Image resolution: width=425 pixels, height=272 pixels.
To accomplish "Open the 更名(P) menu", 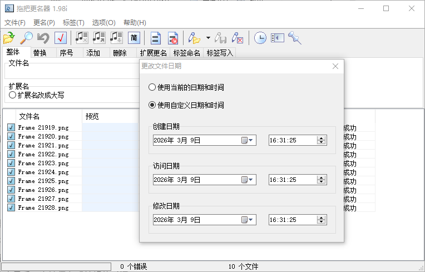I will (44, 23).
